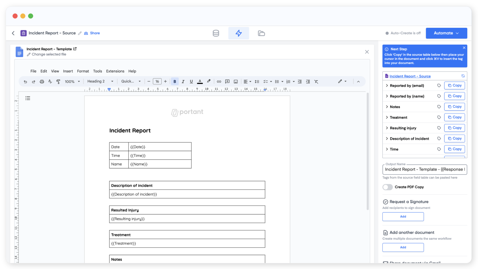Open the Heading 2 style dropdown
This screenshot has height=269, width=478.
pos(100,81)
